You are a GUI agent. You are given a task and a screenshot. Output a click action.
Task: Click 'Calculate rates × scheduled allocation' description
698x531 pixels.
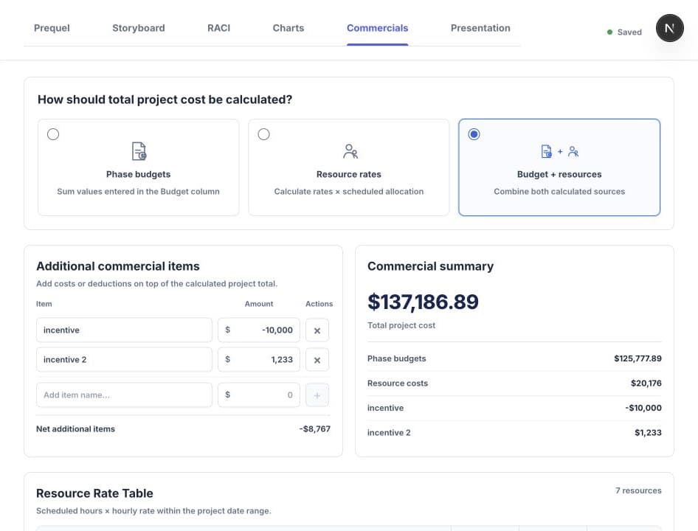[348, 192]
